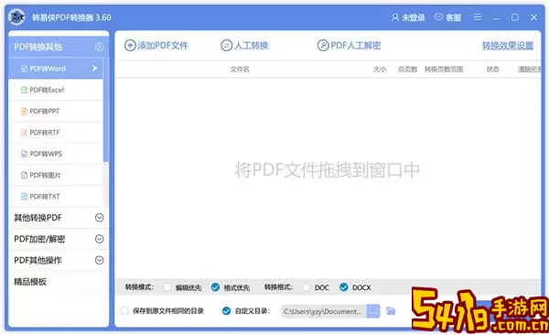Click the PDF转RTF file icon
The image size is (549, 335).
(x=24, y=133)
